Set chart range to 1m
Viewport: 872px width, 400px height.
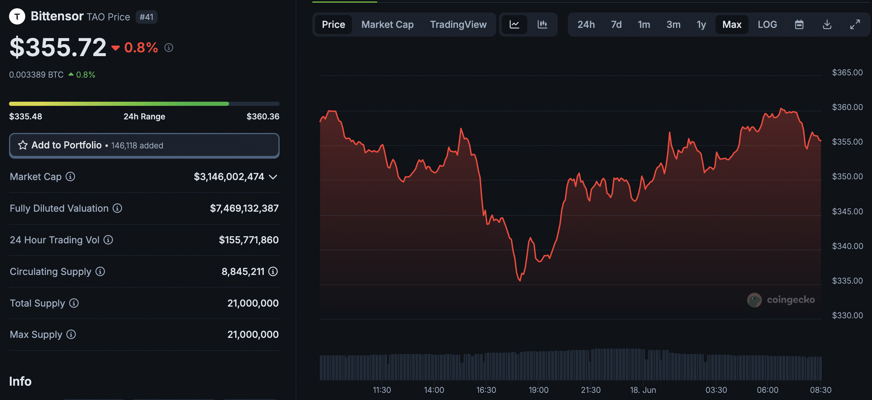644,24
